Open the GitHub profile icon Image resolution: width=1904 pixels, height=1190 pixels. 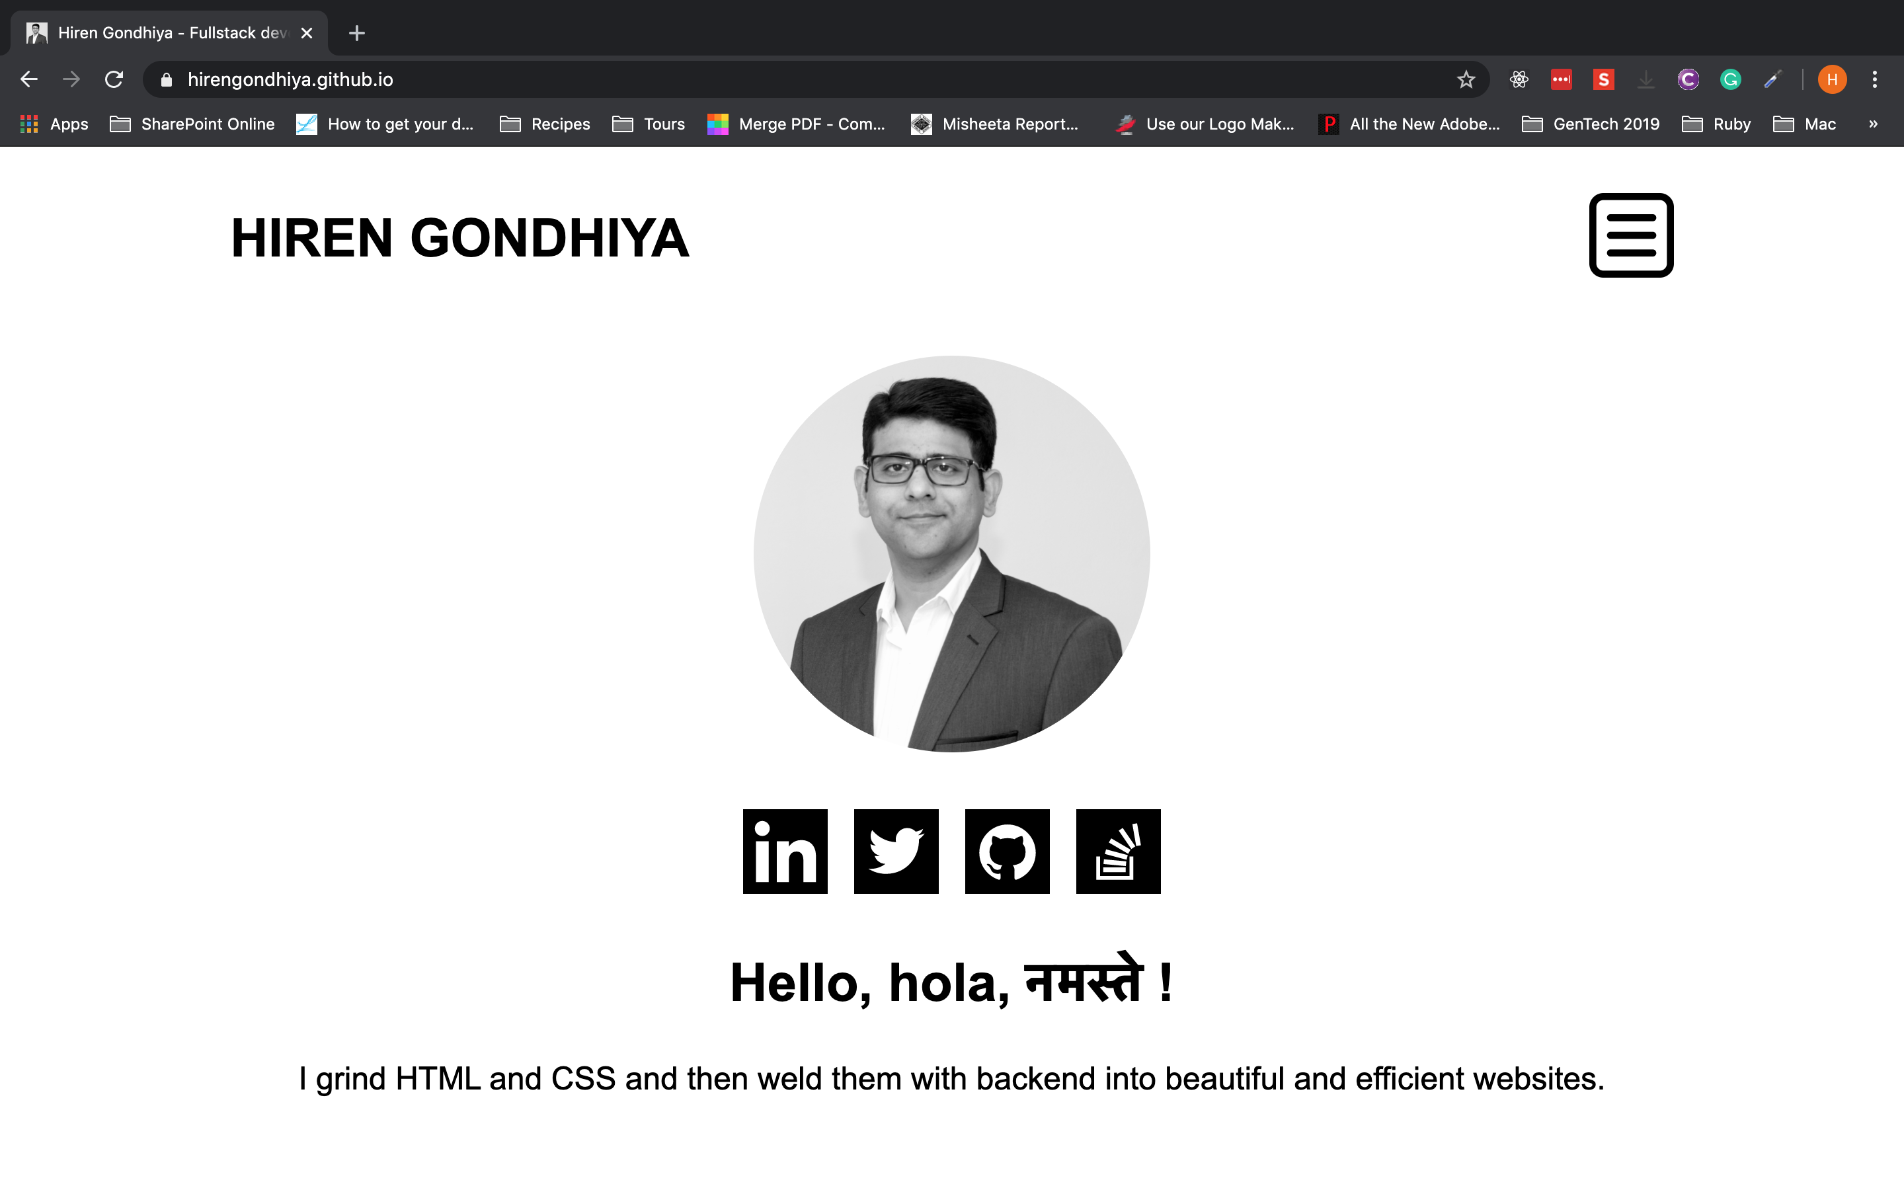point(1007,851)
